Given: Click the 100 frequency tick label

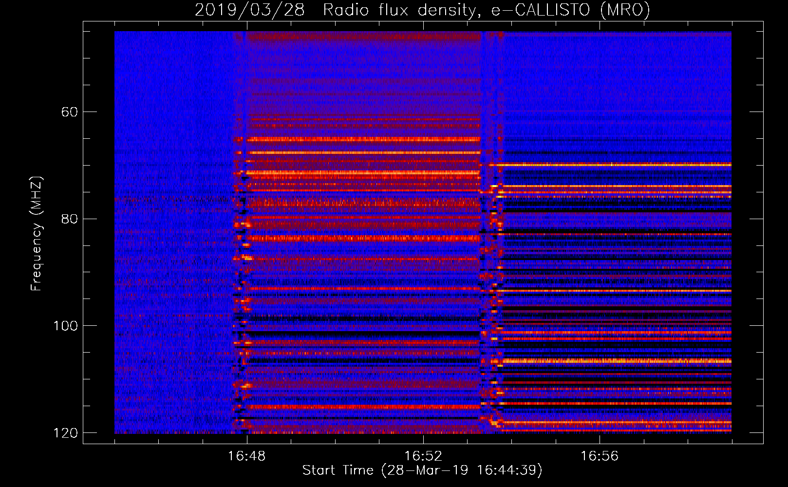Looking at the screenshot, I should (x=65, y=326).
